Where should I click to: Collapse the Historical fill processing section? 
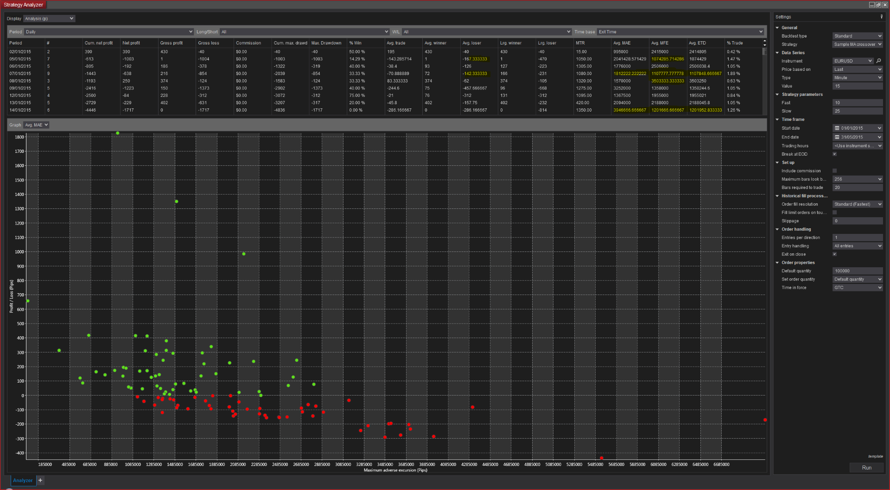click(x=777, y=196)
